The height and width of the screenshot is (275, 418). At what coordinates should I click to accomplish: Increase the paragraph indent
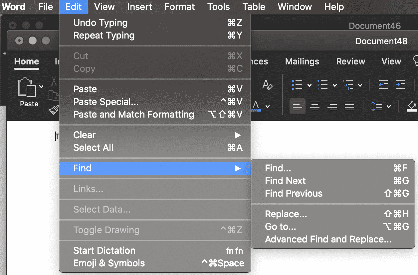[x=401, y=85]
